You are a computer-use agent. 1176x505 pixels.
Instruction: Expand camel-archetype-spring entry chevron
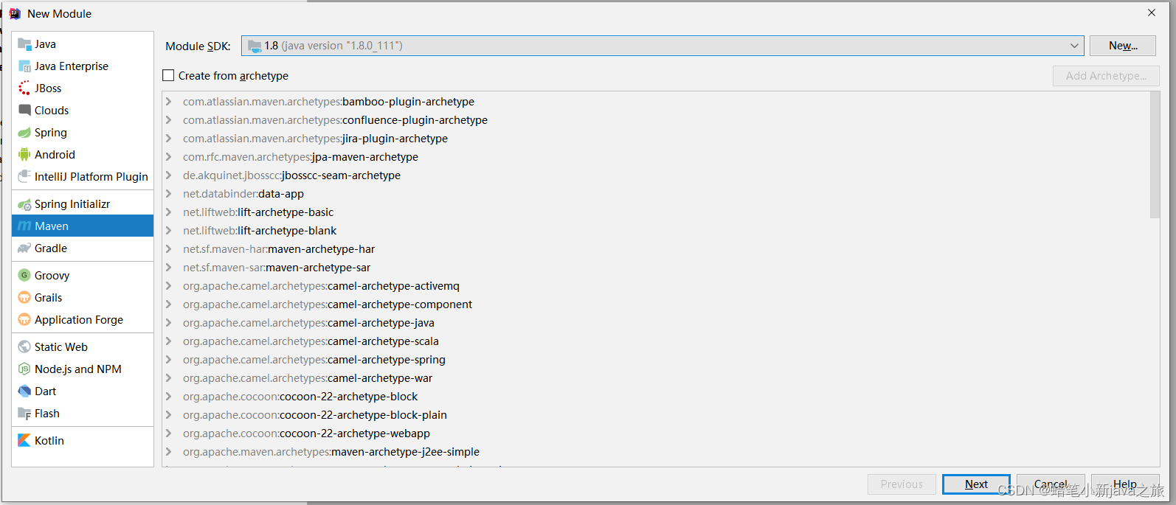point(169,360)
